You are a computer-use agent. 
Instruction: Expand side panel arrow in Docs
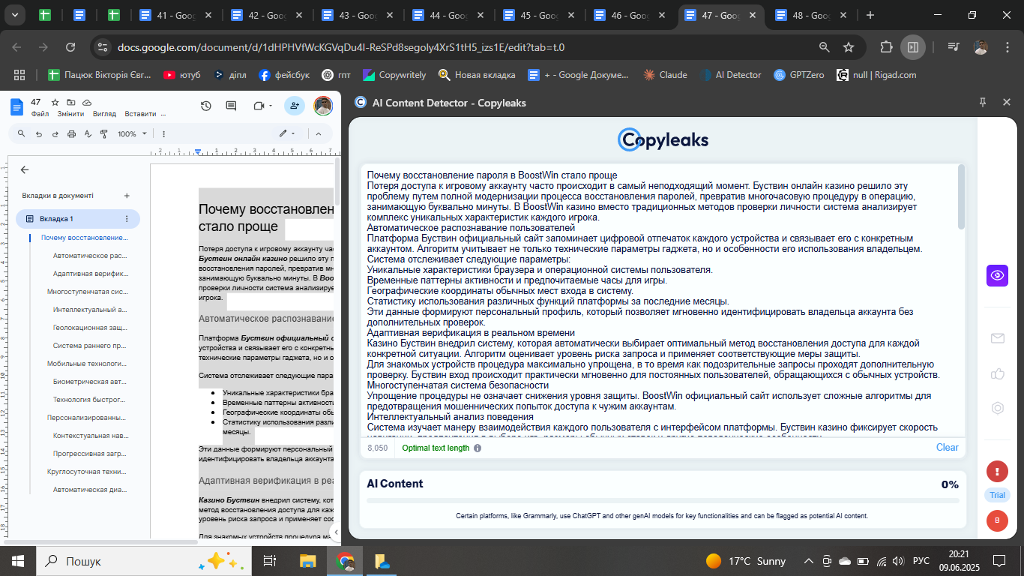pyautogui.click(x=335, y=532)
